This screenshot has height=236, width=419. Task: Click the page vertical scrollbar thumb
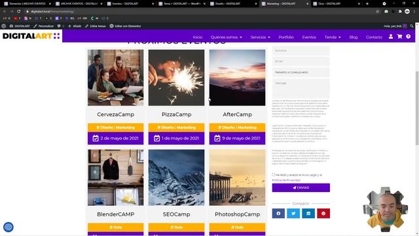pos(417,108)
